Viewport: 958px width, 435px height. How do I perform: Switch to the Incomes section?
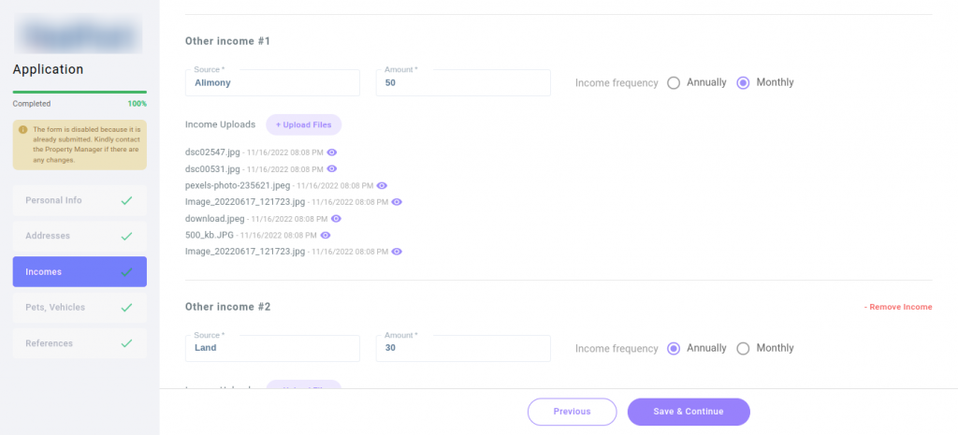coord(80,272)
